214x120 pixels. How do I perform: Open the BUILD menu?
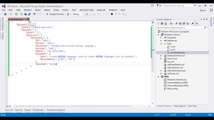pyautogui.click(x=38, y=10)
